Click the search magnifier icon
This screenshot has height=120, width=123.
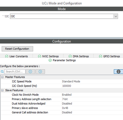(2, 72)
